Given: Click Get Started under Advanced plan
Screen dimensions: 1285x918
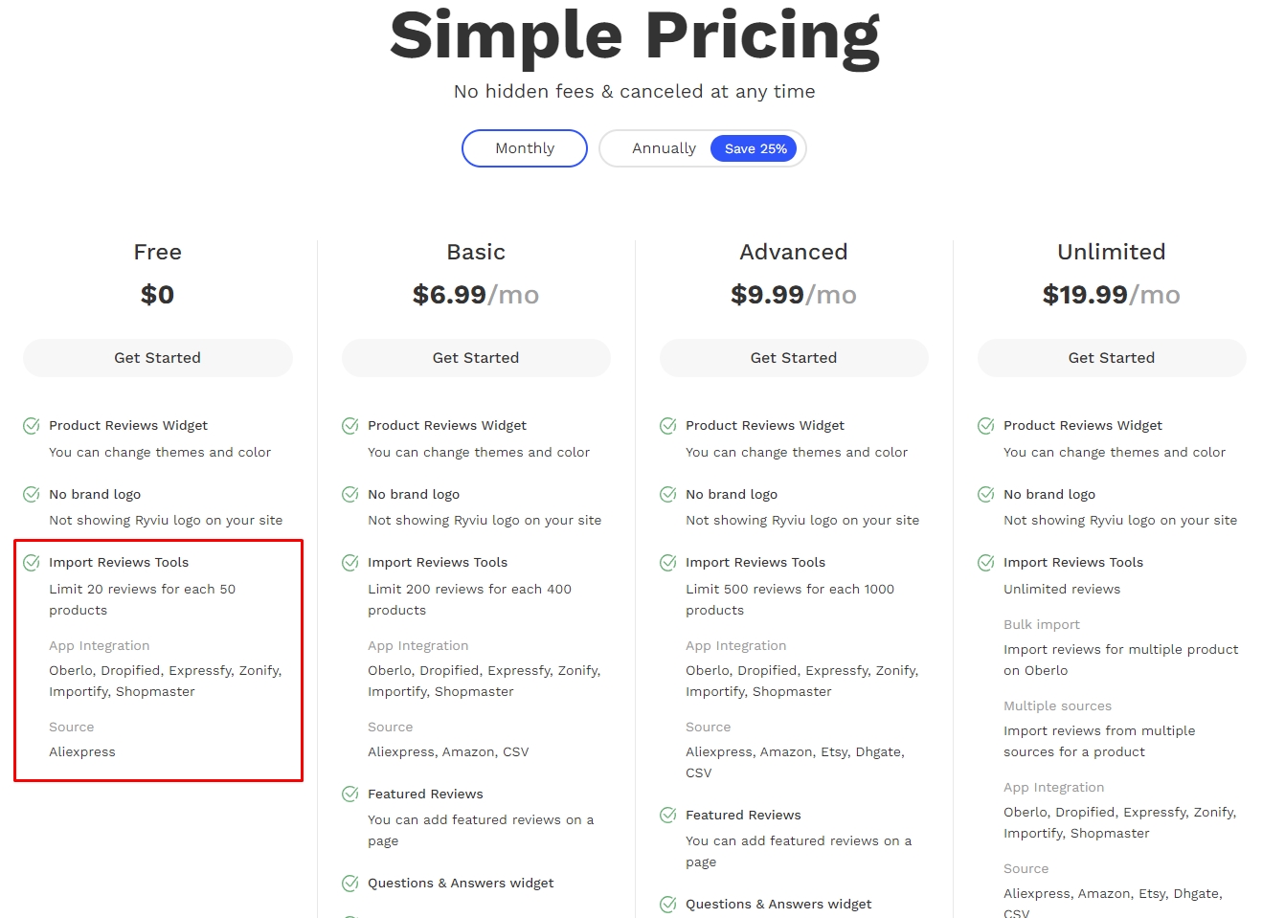Looking at the screenshot, I should click(x=794, y=358).
